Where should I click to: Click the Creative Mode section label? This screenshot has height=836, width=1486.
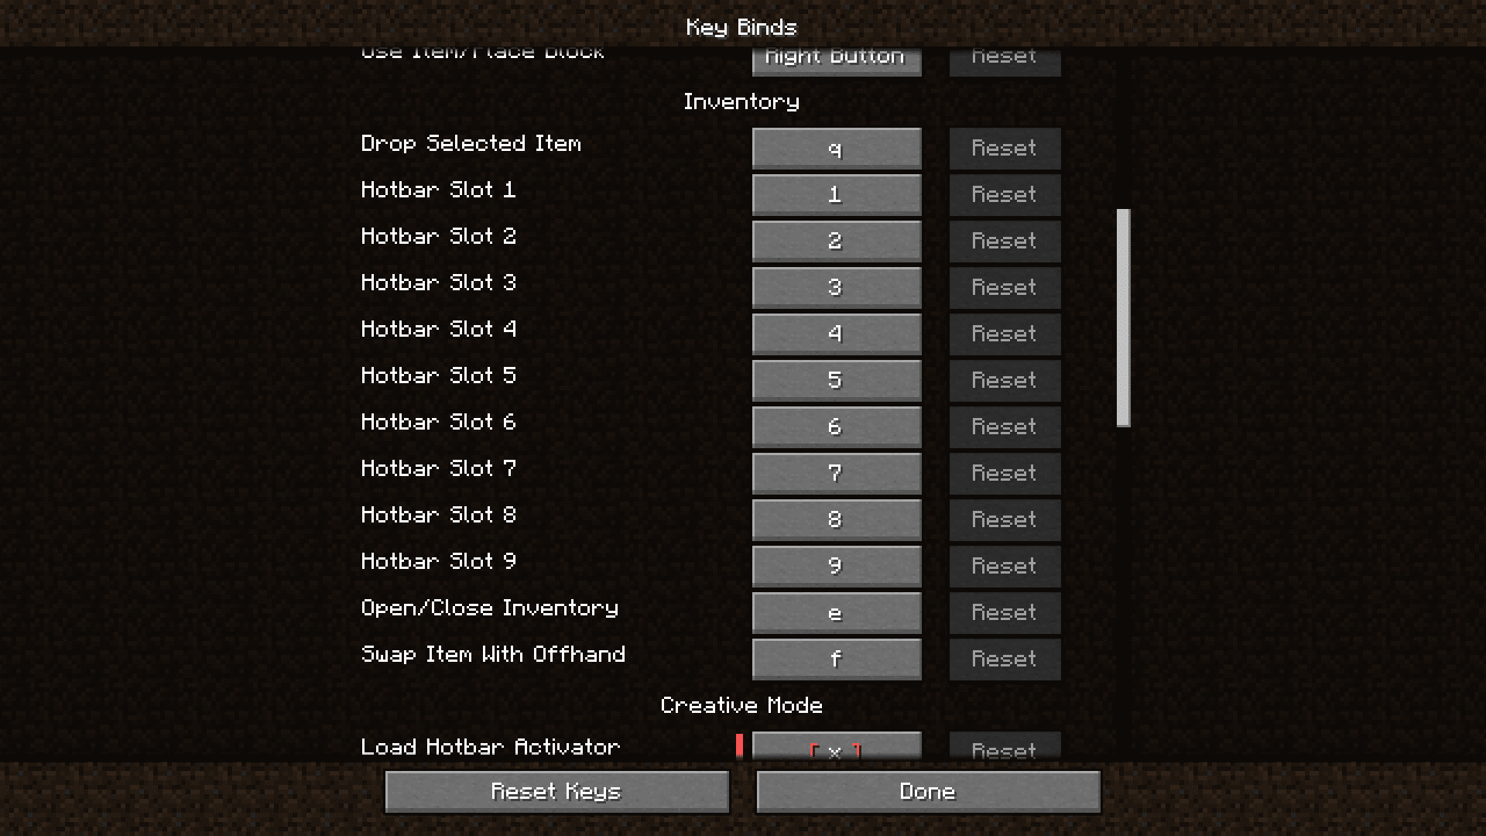tap(742, 704)
